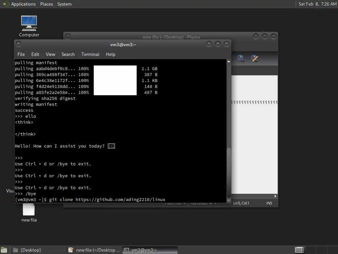The image size is (338, 254).
Task: Open the terminal View menu
Action: pos(51,54)
